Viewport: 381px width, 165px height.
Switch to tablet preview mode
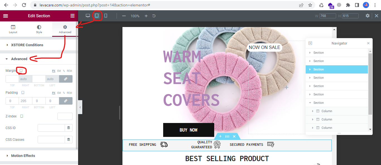[x=97, y=16]
